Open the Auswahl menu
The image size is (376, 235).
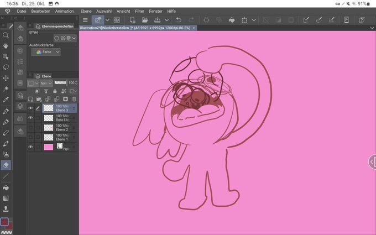(x=104, y=11)
